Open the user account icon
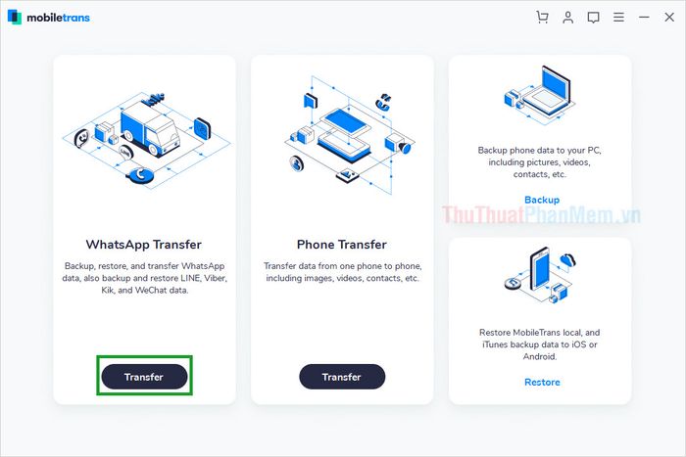 [x=567, y=18]
